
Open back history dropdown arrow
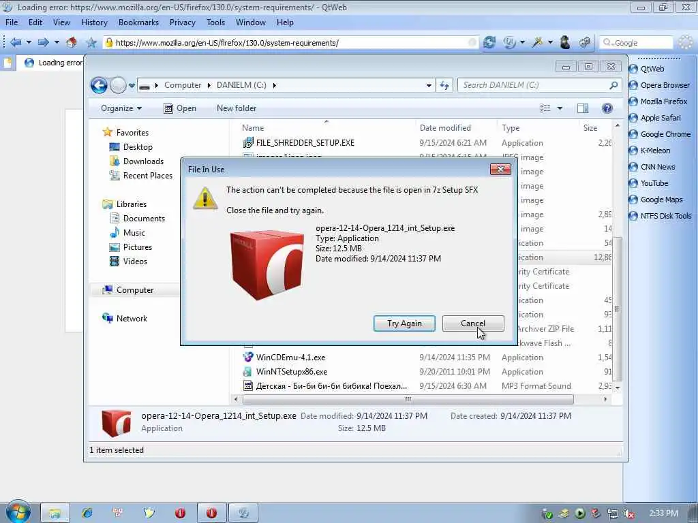[x=29, y=42]
